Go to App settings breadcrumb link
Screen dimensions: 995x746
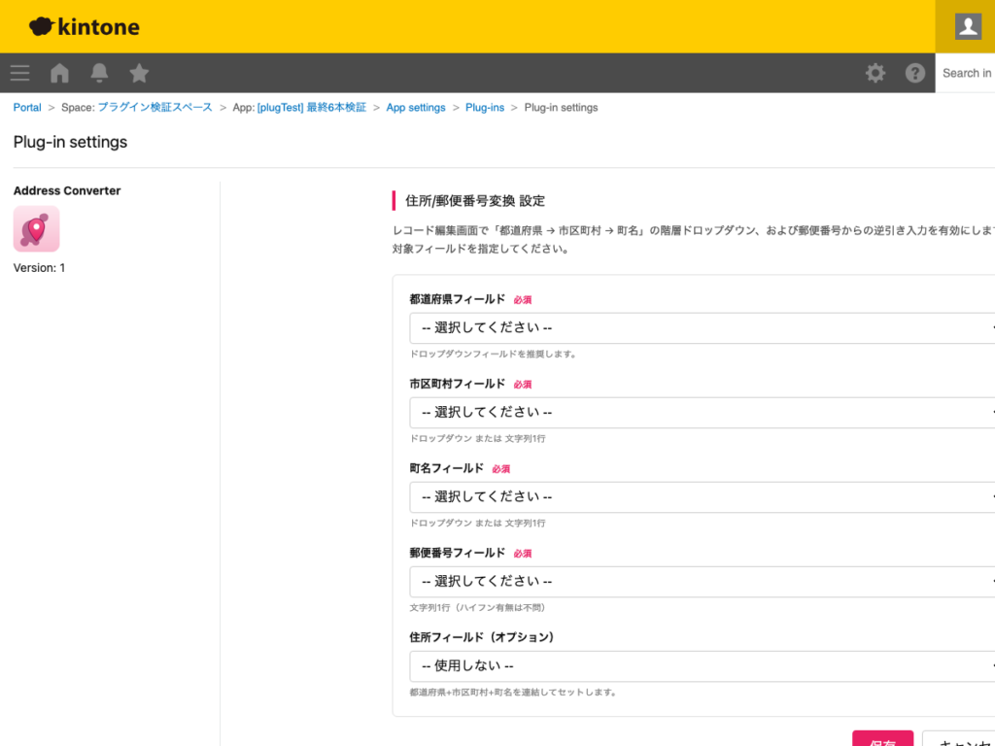tap(415, 107)
